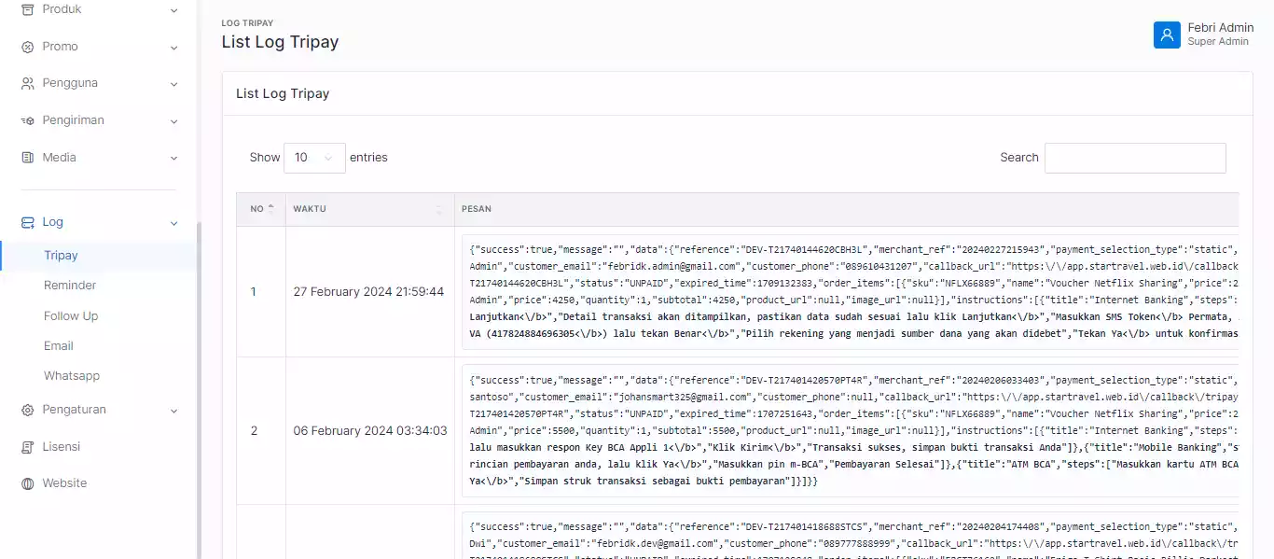The width and height of the screenshot is (1274, 559).
Task: Open the Show entries dropdown
Action: pyautogui.click(x=314, y=158)
